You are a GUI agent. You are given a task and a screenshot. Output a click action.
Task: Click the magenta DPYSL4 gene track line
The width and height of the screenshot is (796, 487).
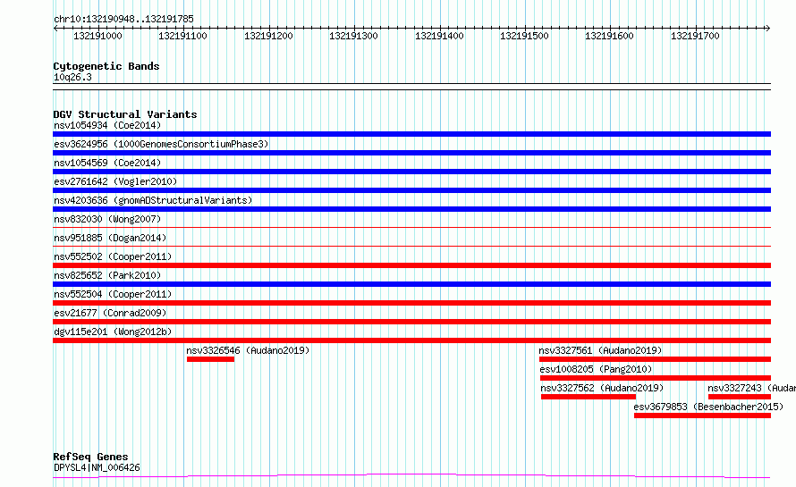coord(411,475)
